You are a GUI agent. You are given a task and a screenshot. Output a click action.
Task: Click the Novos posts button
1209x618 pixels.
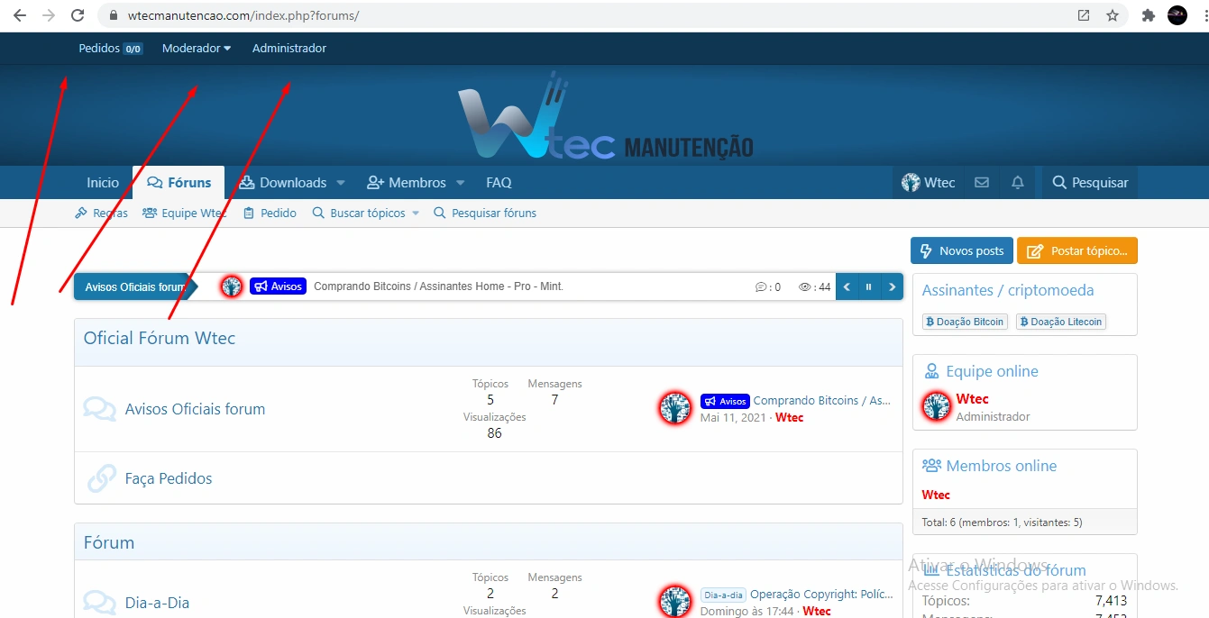point(961,251)
